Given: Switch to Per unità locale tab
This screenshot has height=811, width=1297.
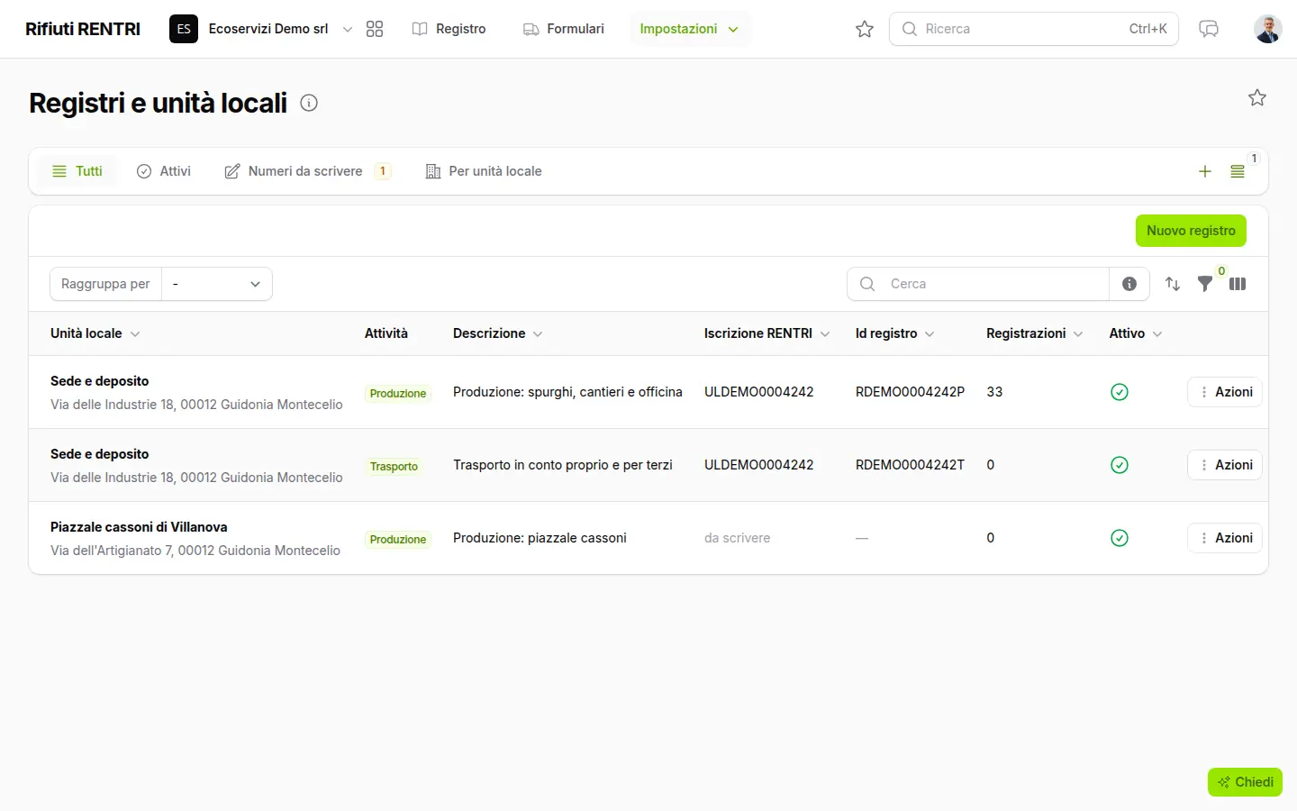Looking at the screenshot, I should [x=484, y=171].
